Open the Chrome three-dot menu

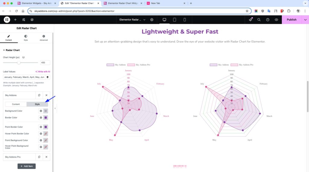point(305,11)
